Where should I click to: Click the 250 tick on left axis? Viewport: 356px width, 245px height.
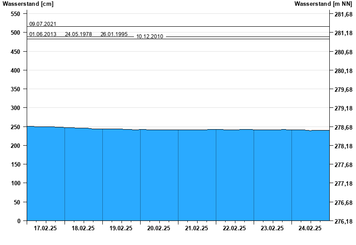coord(15,127)
